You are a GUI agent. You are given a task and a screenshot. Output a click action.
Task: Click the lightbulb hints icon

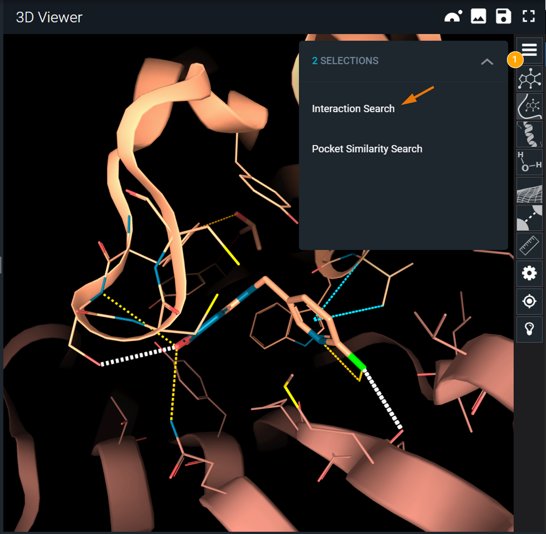click(529, 329)
